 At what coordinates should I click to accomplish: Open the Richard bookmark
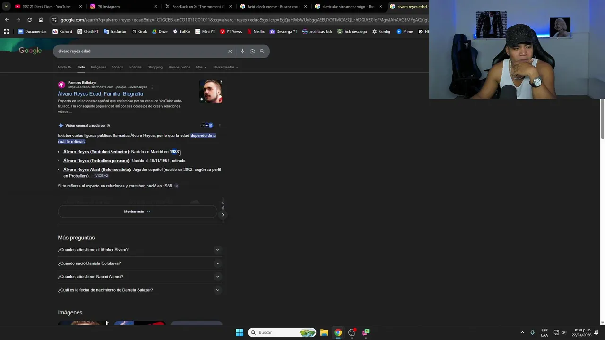[x=62, y=32]
